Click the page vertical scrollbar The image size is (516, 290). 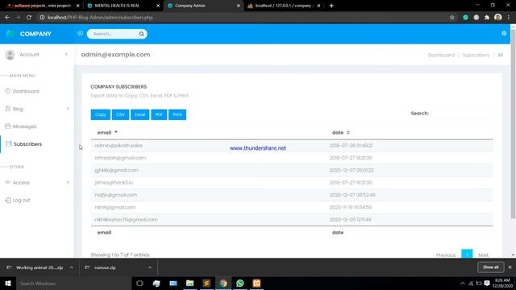click(513, 125)
